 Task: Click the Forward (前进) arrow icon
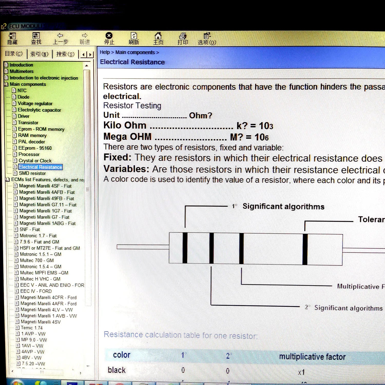pos(85,38)
